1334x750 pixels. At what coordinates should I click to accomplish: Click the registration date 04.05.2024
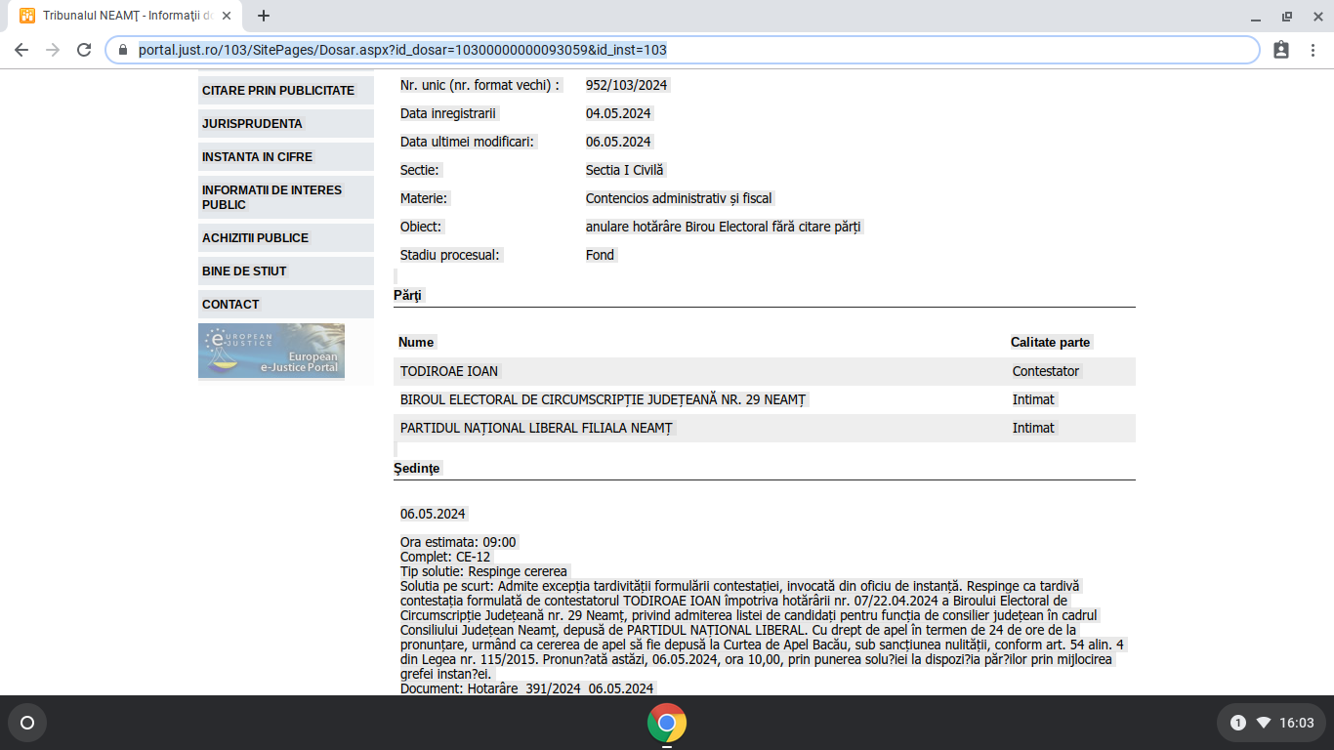click(618, 113)
